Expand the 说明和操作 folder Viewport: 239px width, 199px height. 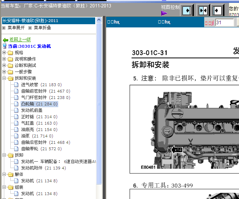[4, 59]
